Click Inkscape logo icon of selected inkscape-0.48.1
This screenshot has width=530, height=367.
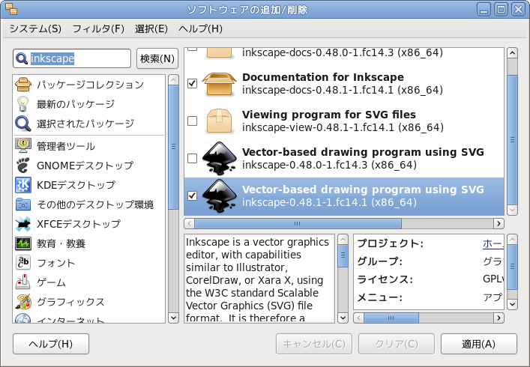(x=219, y=195)
